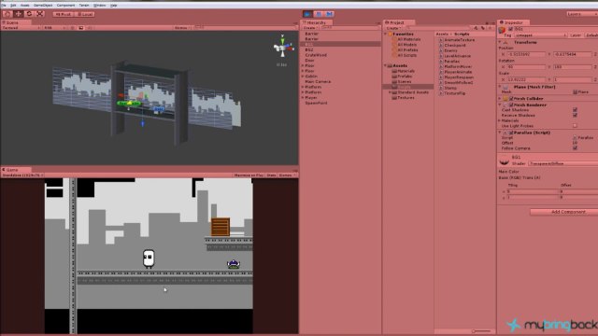Click the Project search-by-type icon

[x=476, y=28]
